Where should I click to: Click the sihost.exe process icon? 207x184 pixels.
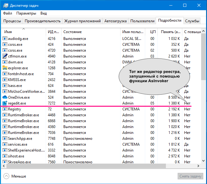[5, 156]
